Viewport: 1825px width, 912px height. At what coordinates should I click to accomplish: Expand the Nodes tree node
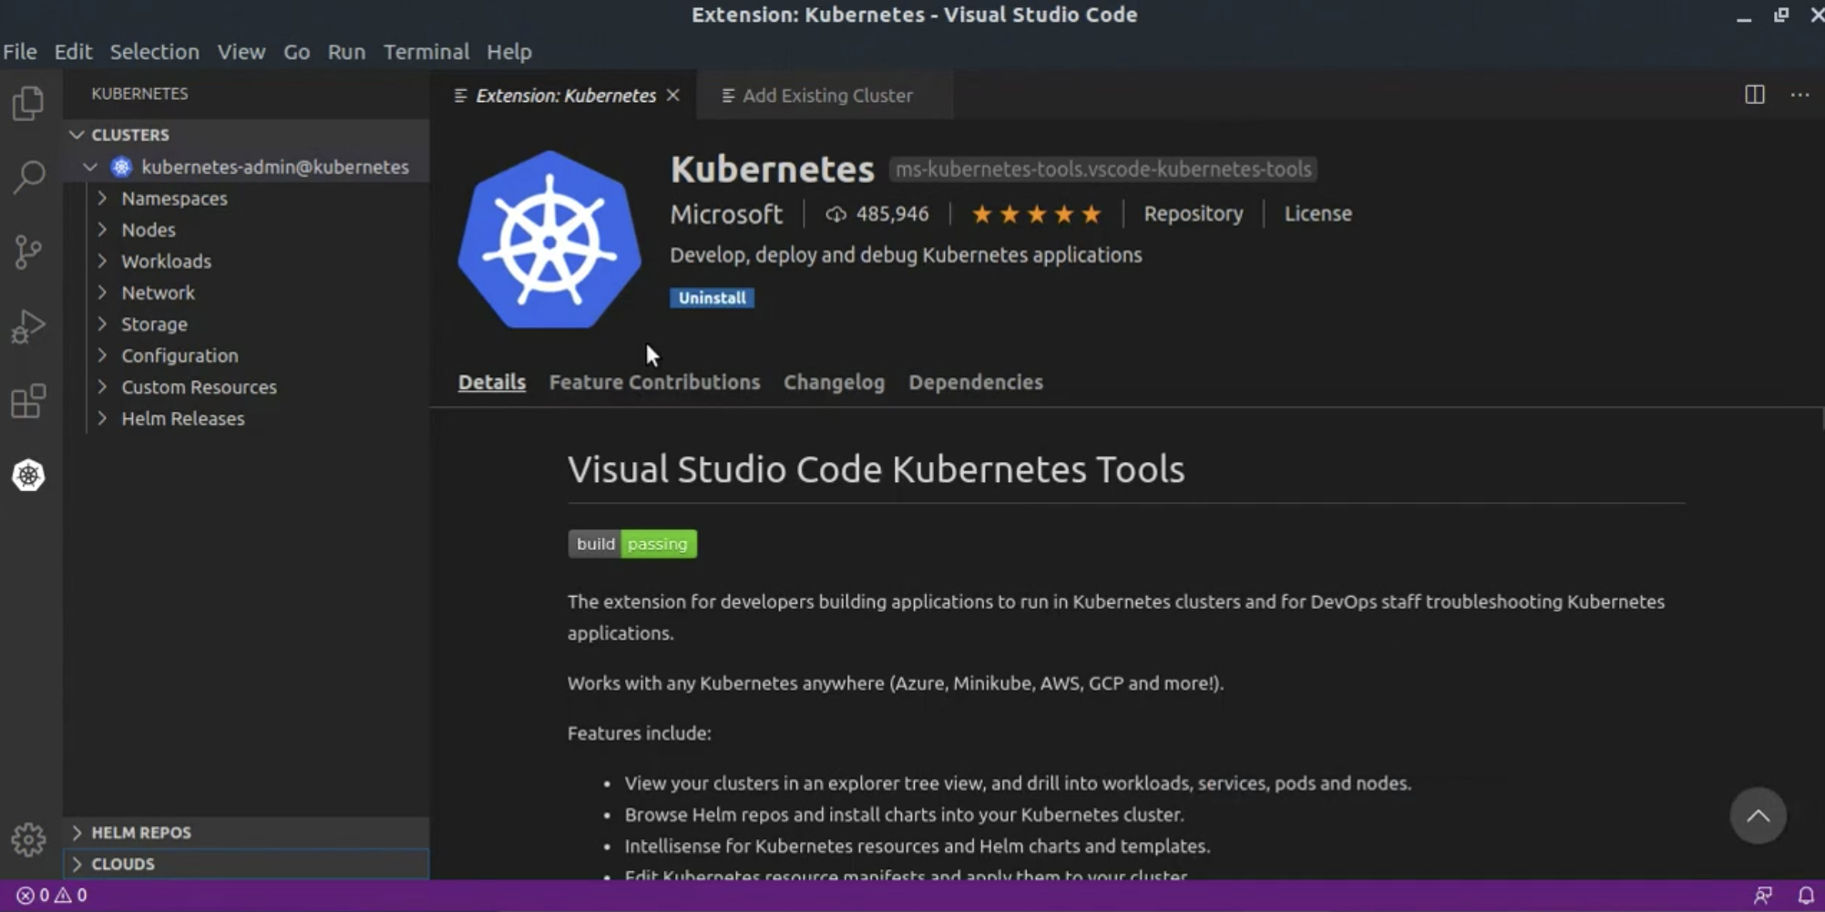coord(102,230)
